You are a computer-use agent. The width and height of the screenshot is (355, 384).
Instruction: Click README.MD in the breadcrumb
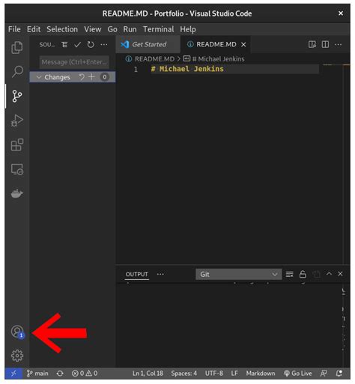click(x=154, y=59)
